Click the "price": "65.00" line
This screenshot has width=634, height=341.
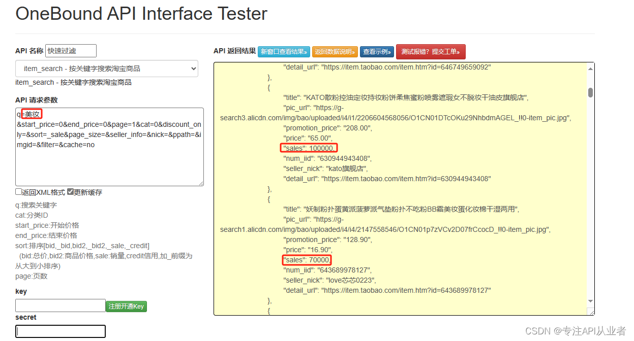(308, 138)
